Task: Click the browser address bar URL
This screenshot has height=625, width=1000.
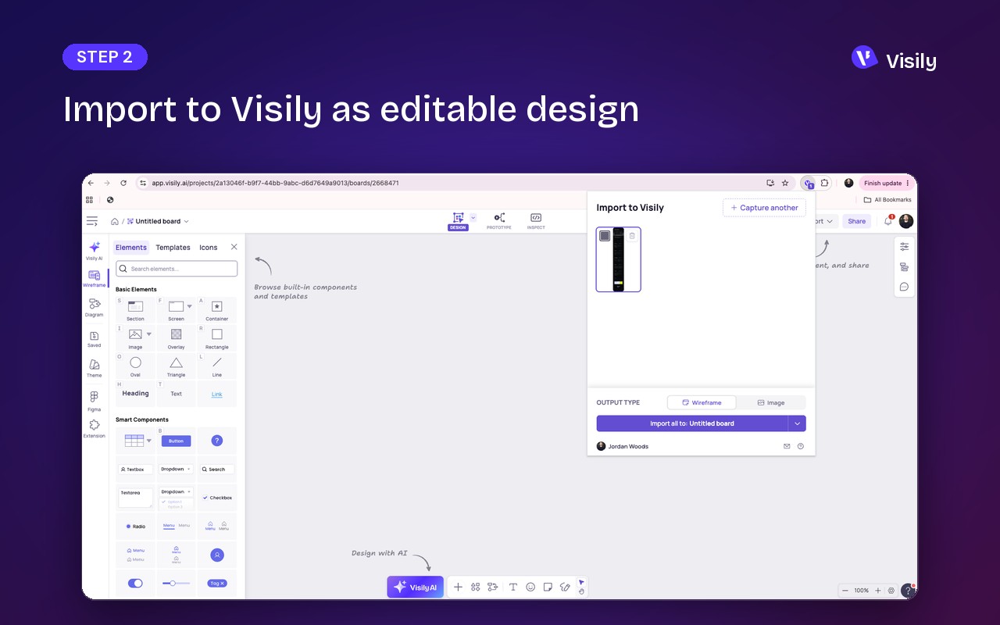Action: coord(275,183)
